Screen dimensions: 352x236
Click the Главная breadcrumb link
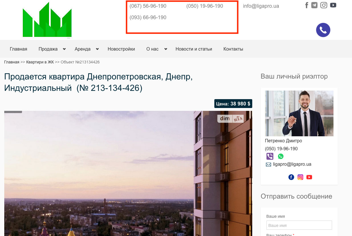pyautogui.click(x=12, y=62)
